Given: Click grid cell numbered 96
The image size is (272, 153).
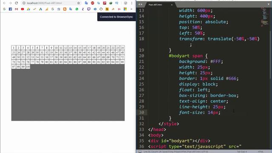Looking at the screenshot, I should [x=122, y=62].
